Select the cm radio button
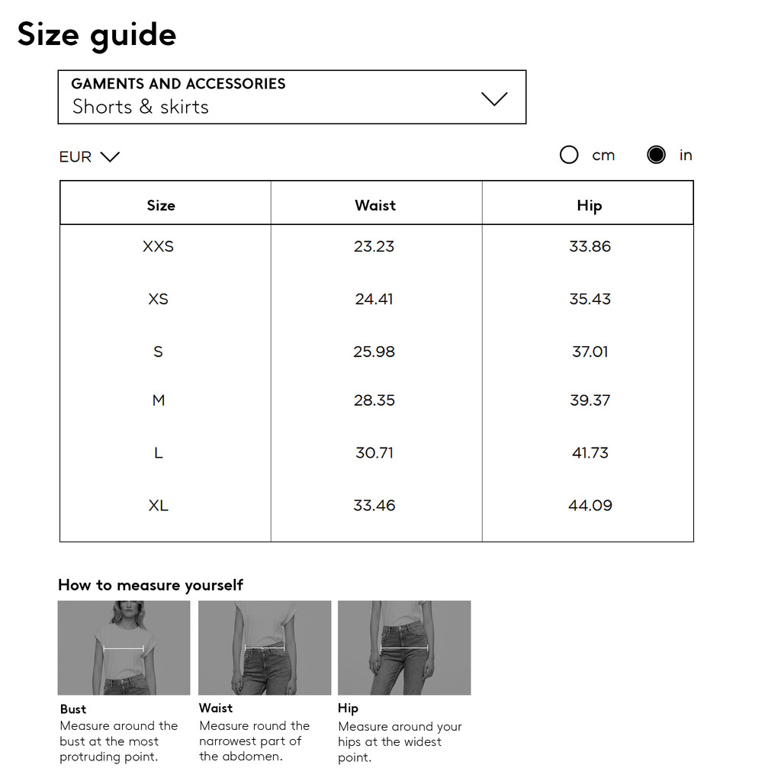The width and height of the screenshot is (781, 781). click(569, 155)
